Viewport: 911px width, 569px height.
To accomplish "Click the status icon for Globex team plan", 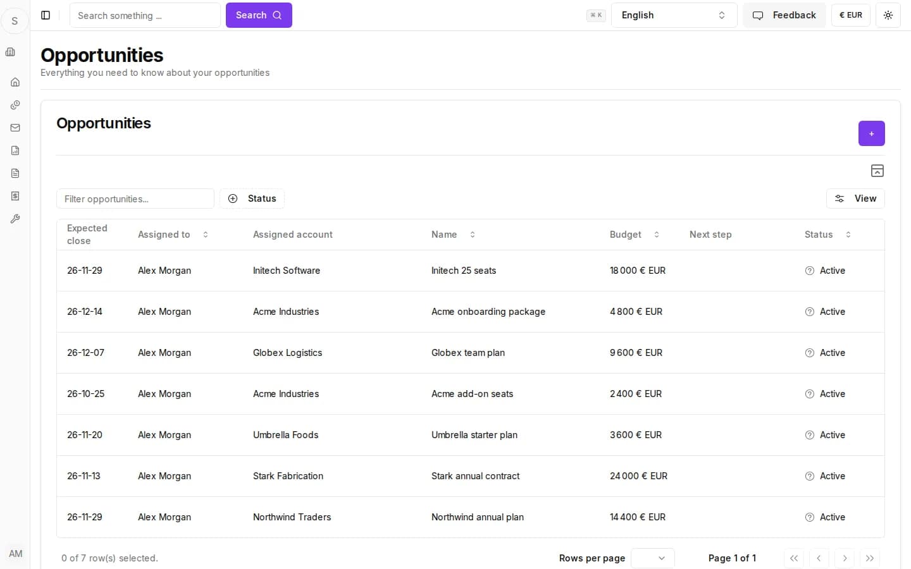I will 810,353.
